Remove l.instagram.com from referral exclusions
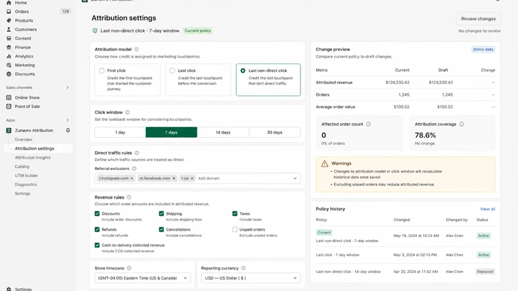The image size is (518, 291). [132, 178]
